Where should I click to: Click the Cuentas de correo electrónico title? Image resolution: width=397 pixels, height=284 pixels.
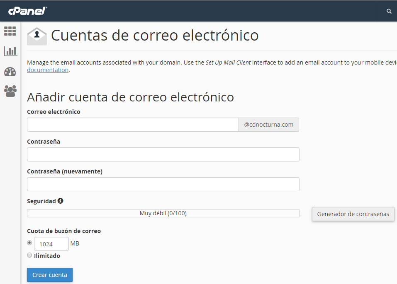coord(155,35)
